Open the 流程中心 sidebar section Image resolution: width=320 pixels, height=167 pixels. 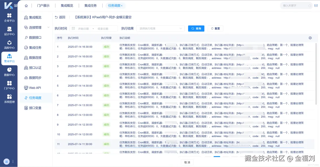[x=9, y=45]
